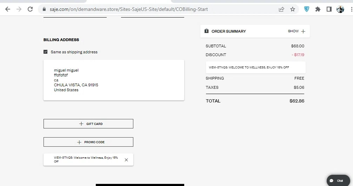Click the site lock security icon
Screen dimensions: 353x186
point(44,9)
